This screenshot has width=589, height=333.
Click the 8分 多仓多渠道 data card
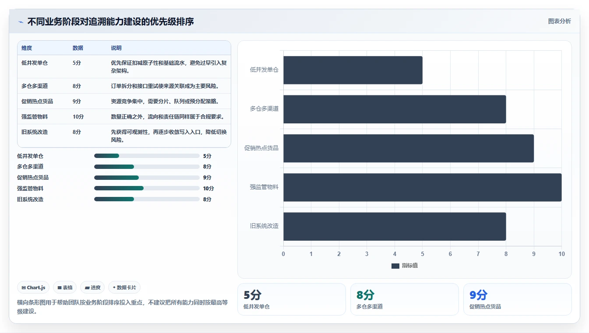[405, 299]
